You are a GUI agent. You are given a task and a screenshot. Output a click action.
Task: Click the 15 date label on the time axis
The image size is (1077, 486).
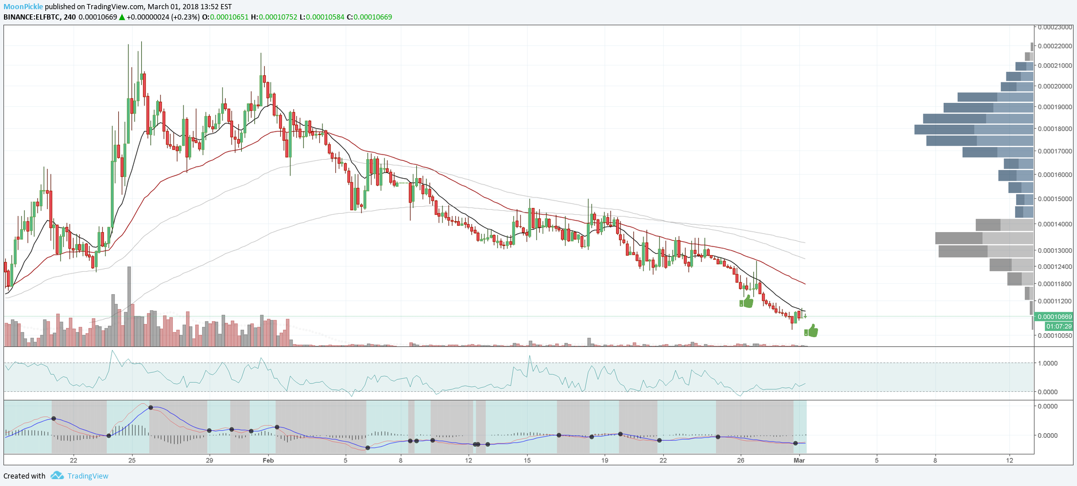(528, 460)
